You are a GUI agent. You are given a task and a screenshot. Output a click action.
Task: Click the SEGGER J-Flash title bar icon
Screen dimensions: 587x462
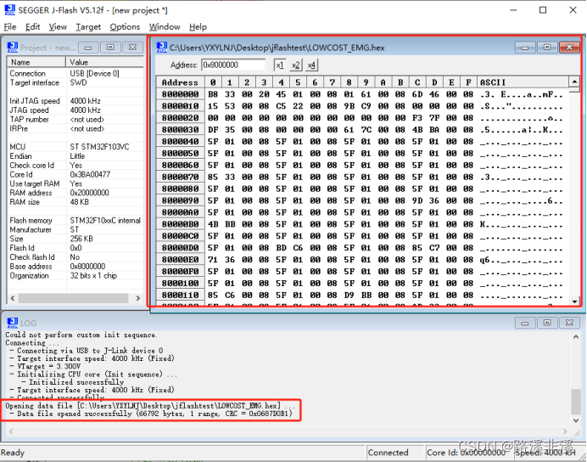pyautogui.click(x=9, y=9)
